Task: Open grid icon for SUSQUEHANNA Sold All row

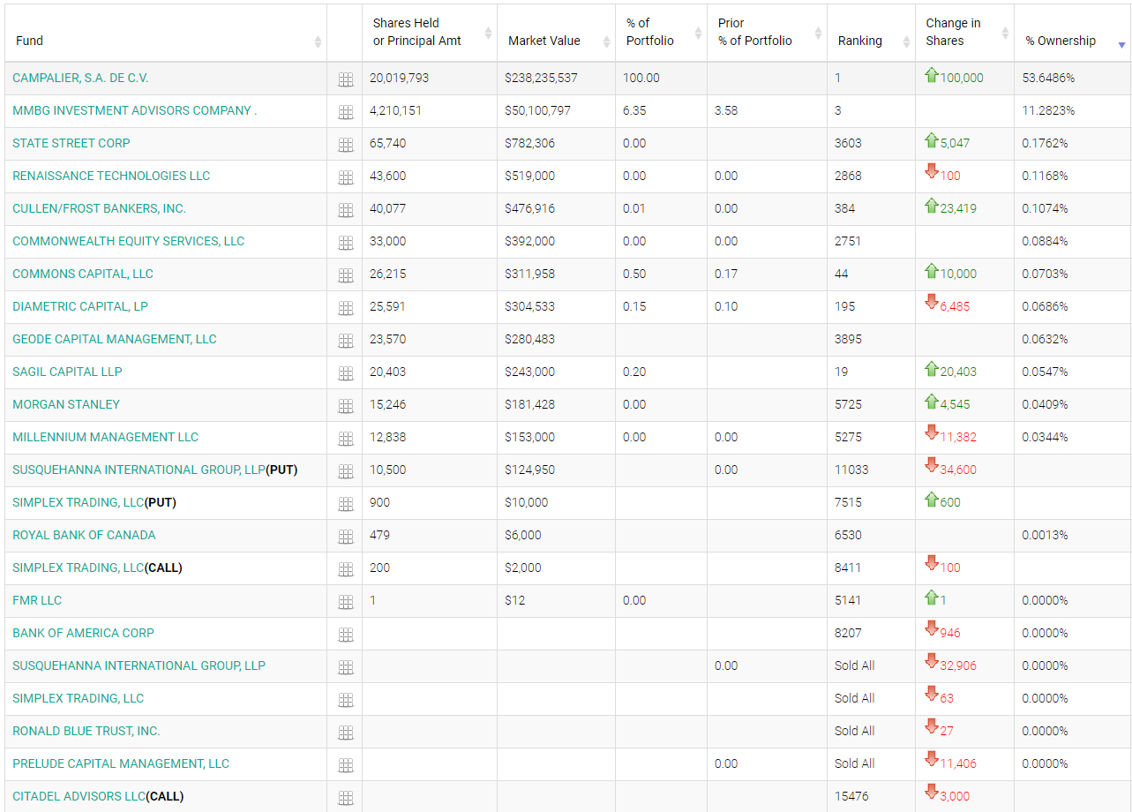Action: [x=346, y=667]
